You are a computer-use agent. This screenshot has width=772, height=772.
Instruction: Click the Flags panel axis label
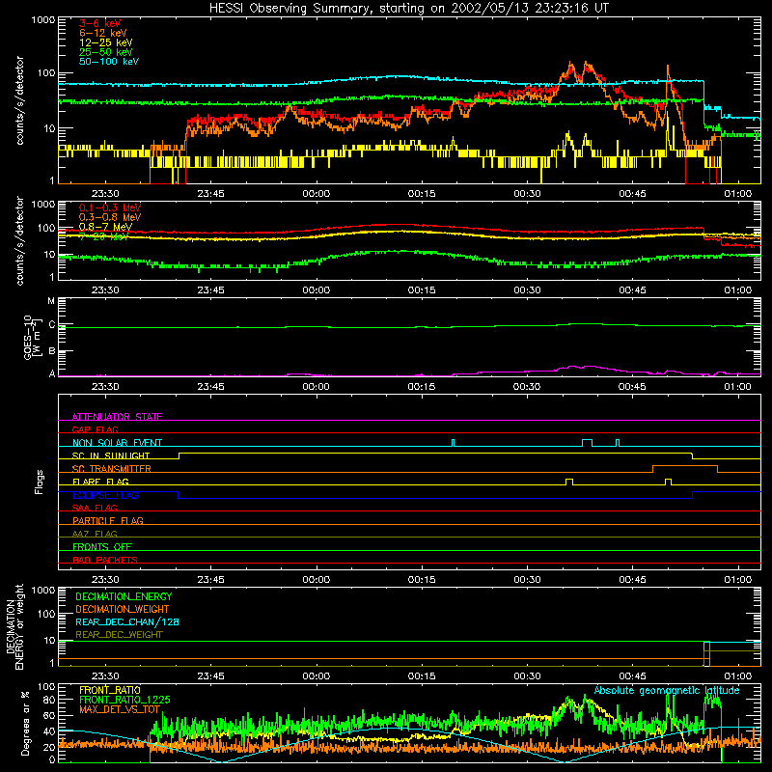[40, 482]
